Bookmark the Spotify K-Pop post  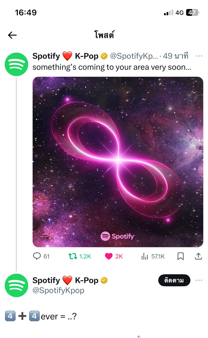click(x=180, y=256)
